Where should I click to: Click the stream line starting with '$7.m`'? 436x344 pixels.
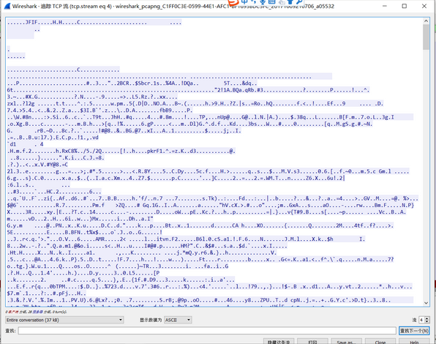pyautogui.click(x=46, y=293)
